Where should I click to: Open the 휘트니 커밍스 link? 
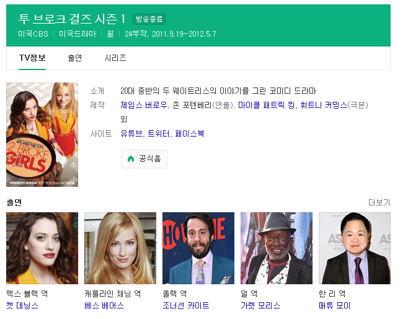coord(324,106)
